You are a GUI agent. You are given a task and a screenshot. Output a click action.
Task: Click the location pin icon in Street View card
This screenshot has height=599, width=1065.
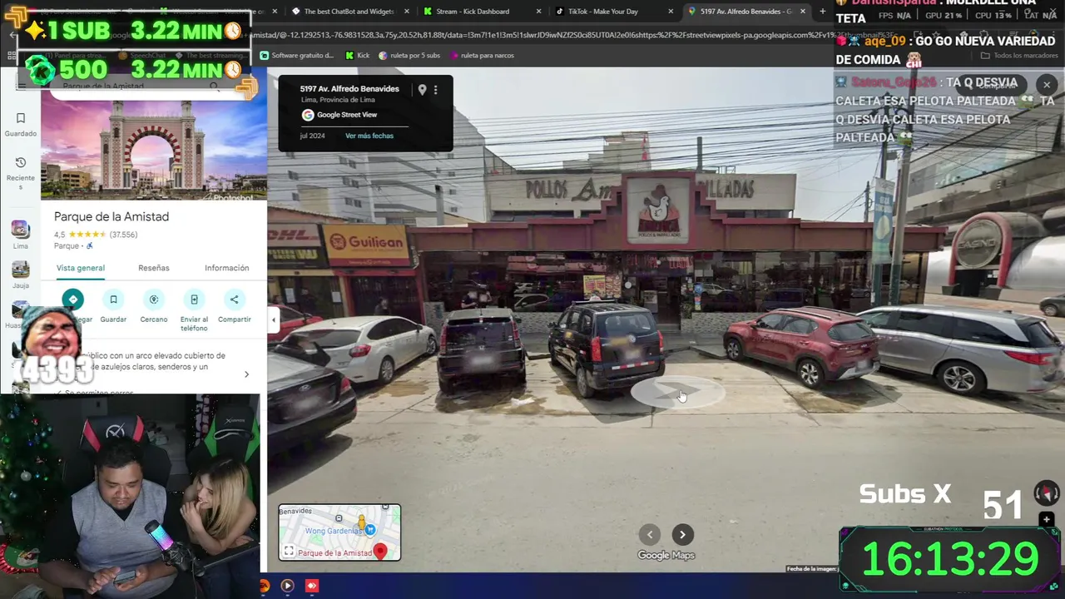(x=422, y=90)
